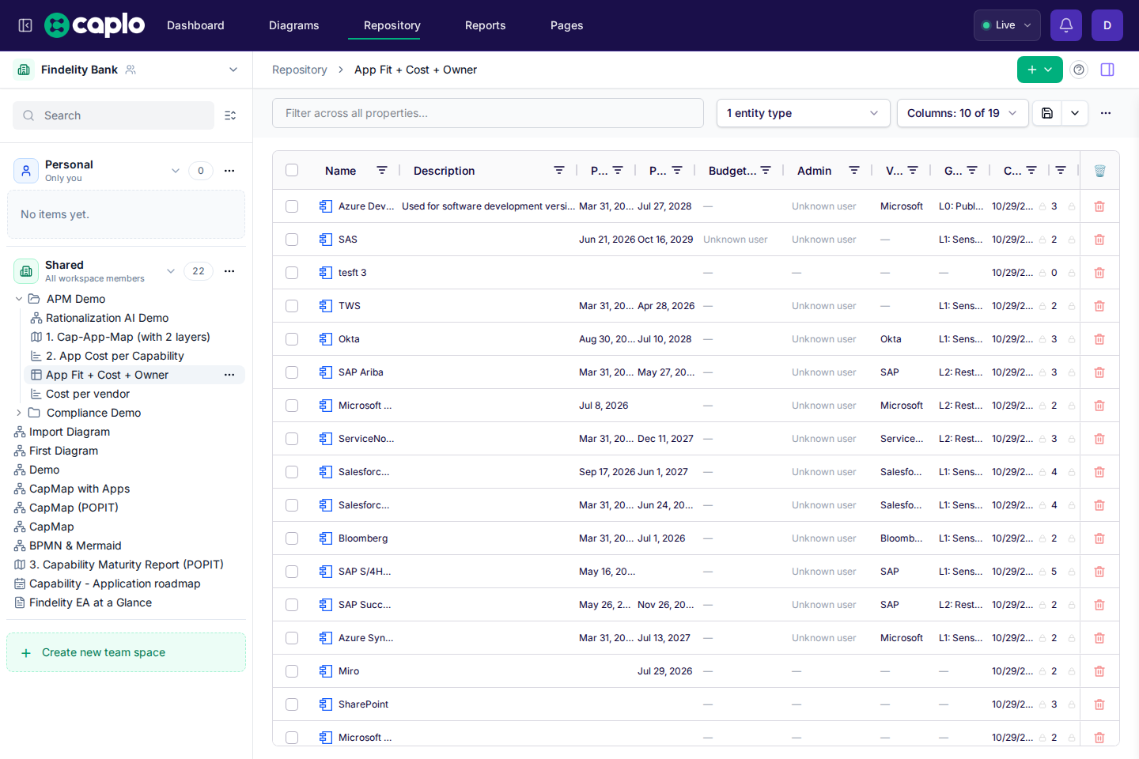Delete the SAS row

pos(1099,240)
